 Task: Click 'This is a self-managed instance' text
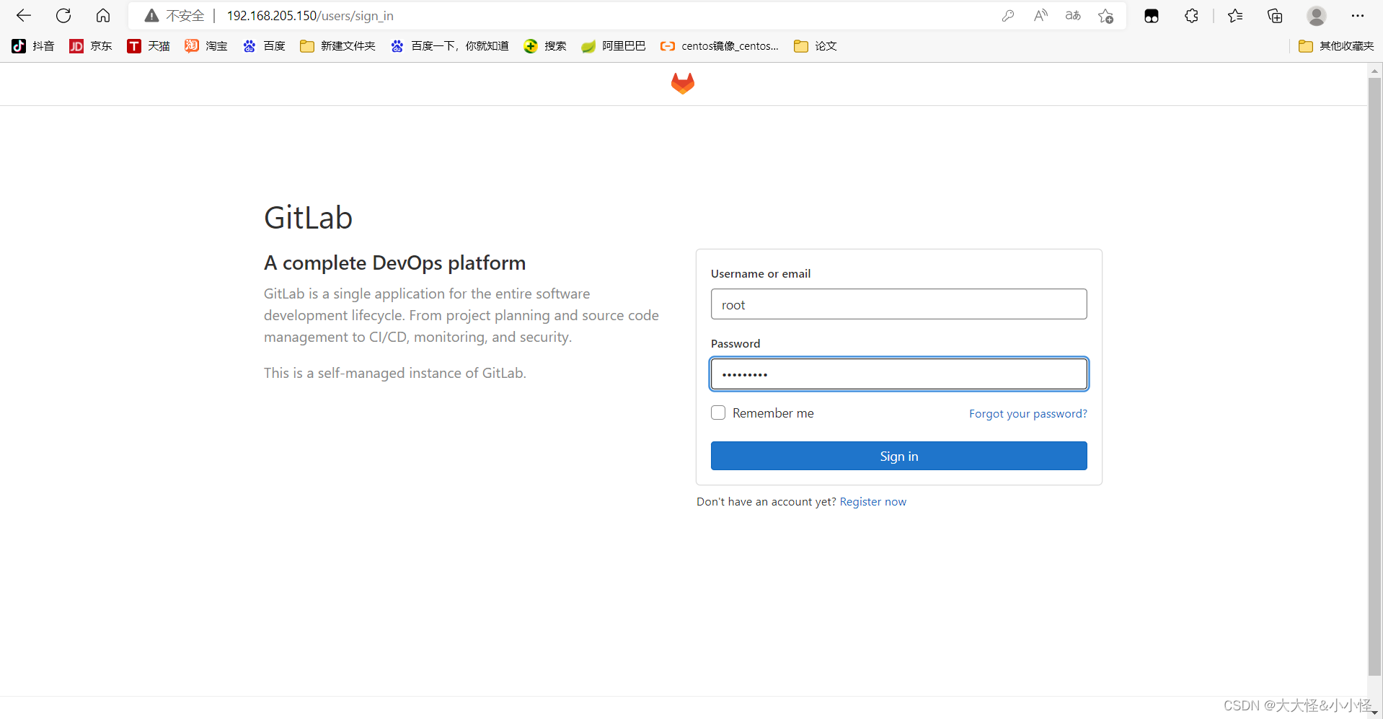[395, 373]
